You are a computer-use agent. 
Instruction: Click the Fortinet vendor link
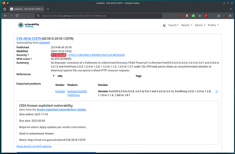[x=60, y=91]
